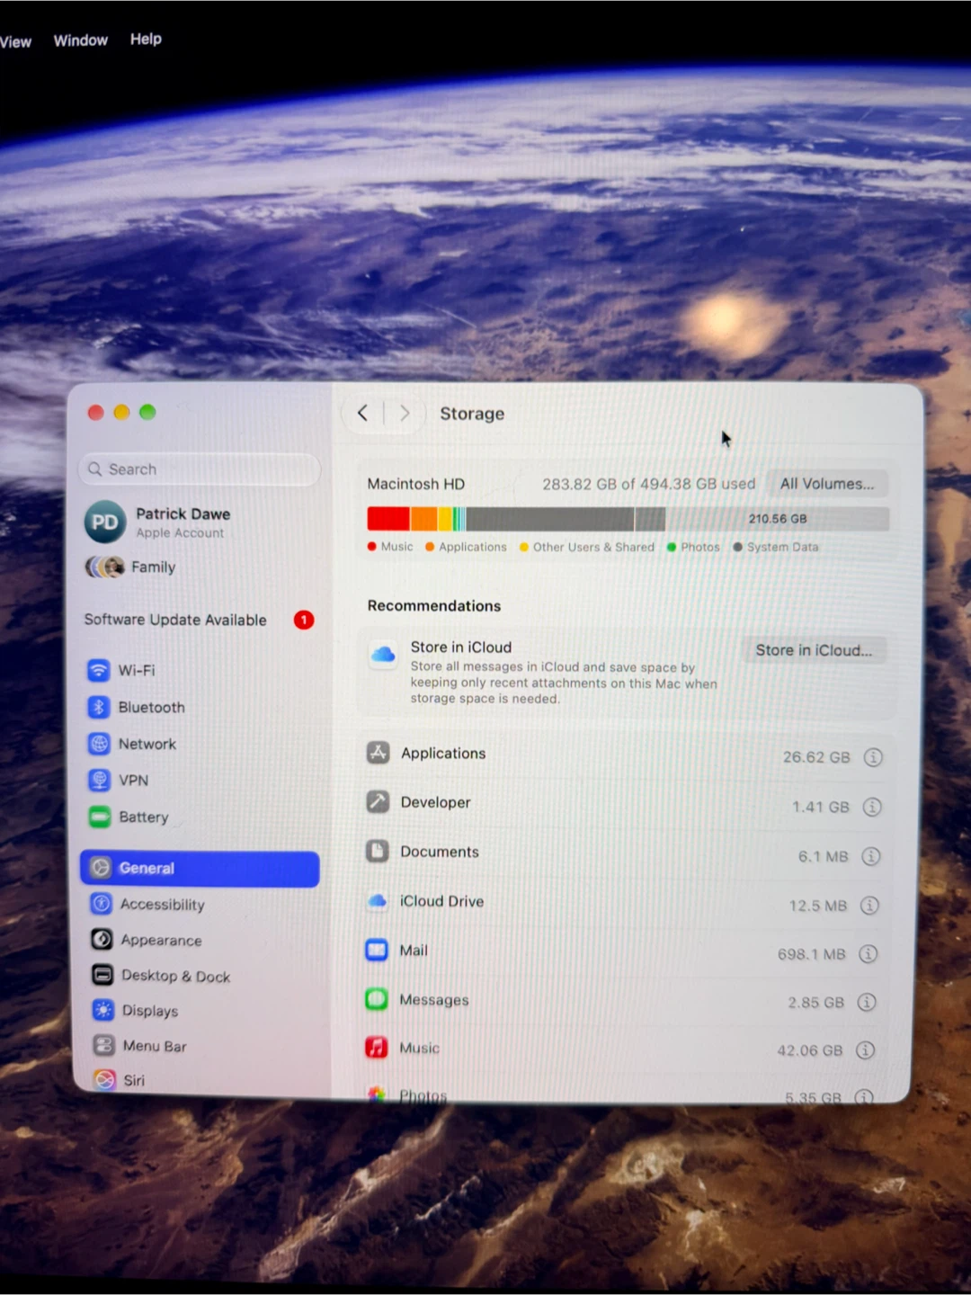Click the Store in iCloud cloud icon
The width and height of the screenshot is (971, 1295).
[x=383, y=655]
